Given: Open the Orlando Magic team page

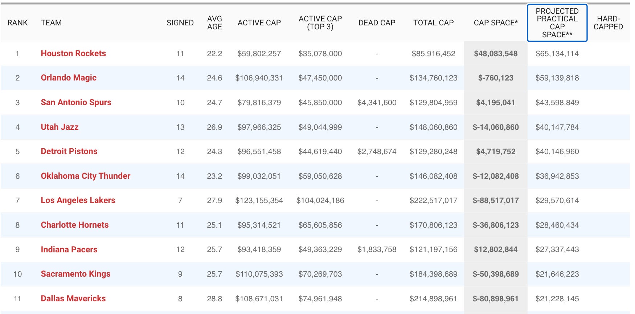Looking at the screenshot, I should [x=69, y=78].
